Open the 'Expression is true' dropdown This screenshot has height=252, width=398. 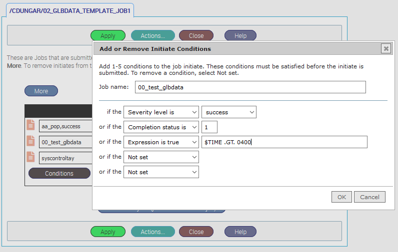coord(160,142)
